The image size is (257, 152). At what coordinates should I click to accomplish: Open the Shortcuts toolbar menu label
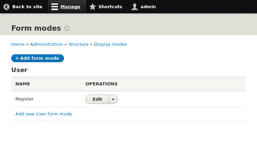pyautogui.click(x=110, y=7)
